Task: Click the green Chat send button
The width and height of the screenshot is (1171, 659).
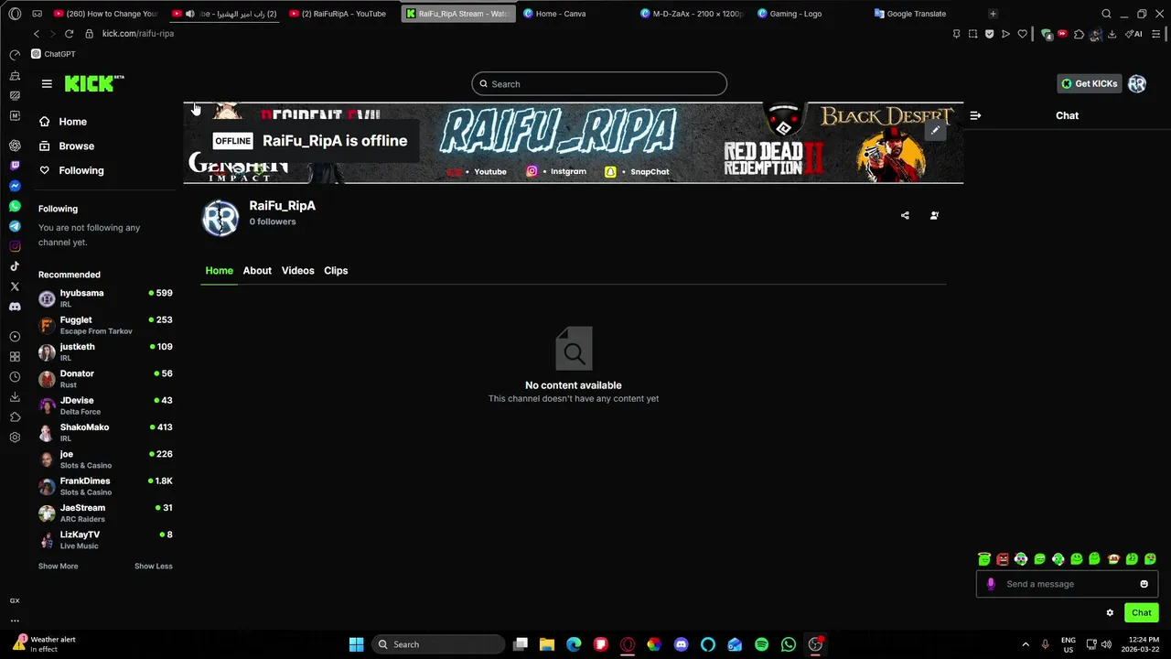Action: (1142, 613)
